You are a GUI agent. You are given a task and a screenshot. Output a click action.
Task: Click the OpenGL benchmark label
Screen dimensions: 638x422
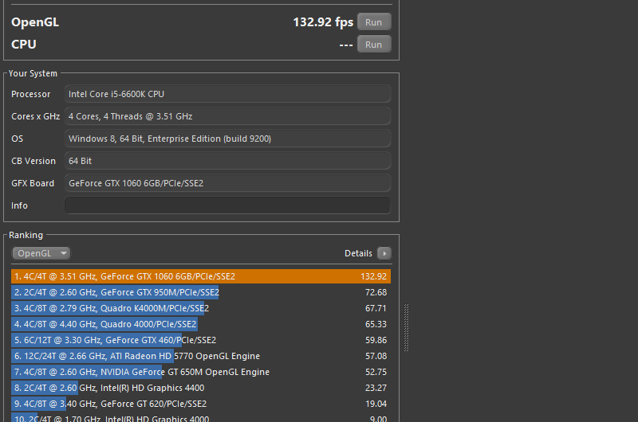tap(35, 22)
